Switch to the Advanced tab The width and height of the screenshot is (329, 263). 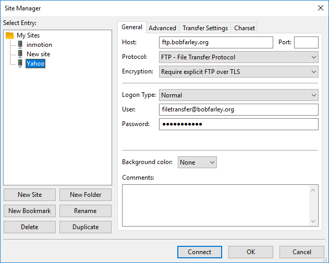coord(162,28)
